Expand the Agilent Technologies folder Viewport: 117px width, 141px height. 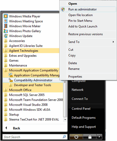pyautogui.click(x=31, y=51)
